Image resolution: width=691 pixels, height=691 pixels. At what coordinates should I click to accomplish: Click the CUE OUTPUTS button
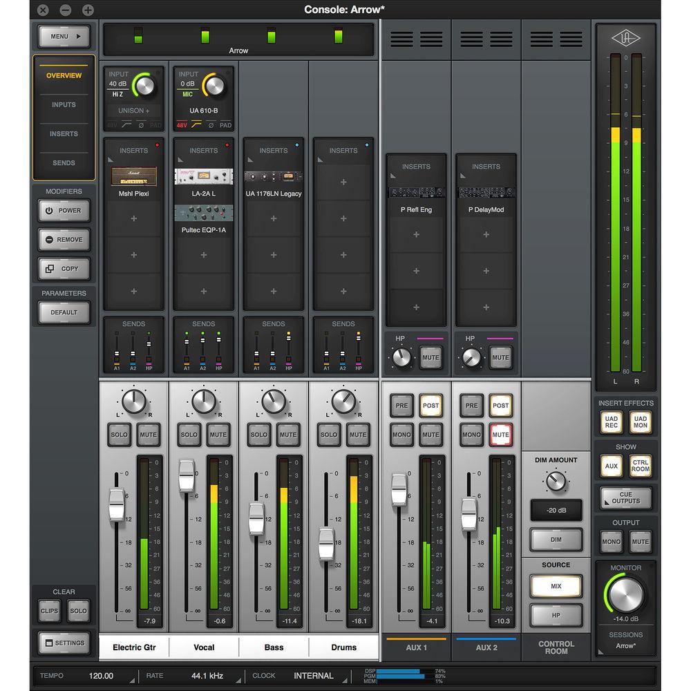click(625, 498)
